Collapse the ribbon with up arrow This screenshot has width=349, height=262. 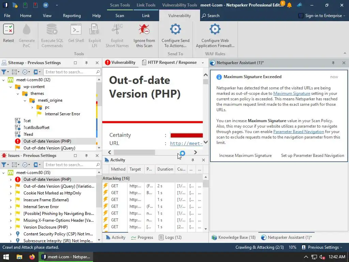click(x=345, y=53)
